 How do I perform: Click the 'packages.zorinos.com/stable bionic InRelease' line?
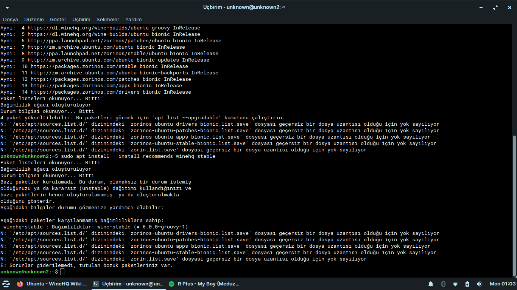(x=94, y=66)
